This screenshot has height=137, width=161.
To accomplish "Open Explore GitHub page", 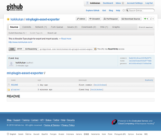I will click(x=92, y=11).
